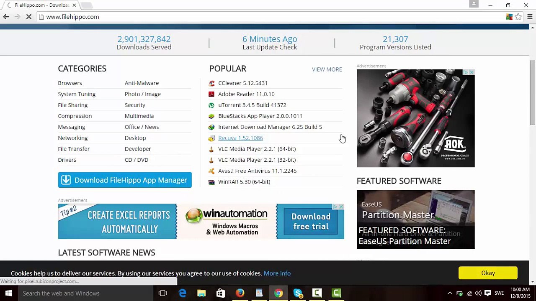The width and height of the screenshot is (536, 301).
Task: Open the Multimedia category
Action: pyautogui.click(x=139, y=116)
